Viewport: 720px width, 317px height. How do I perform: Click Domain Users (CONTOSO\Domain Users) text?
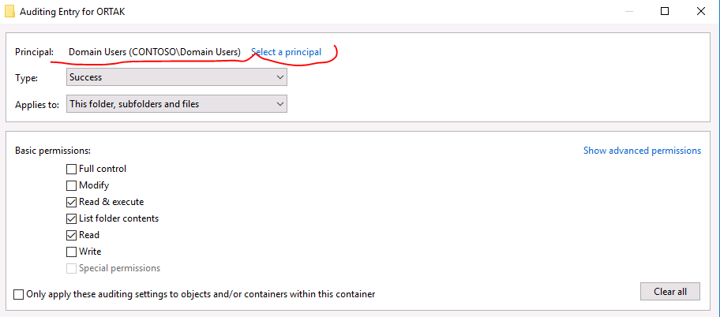[x=155, y=52]
